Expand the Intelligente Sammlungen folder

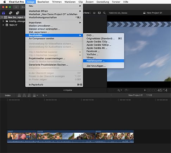(3, 21)
